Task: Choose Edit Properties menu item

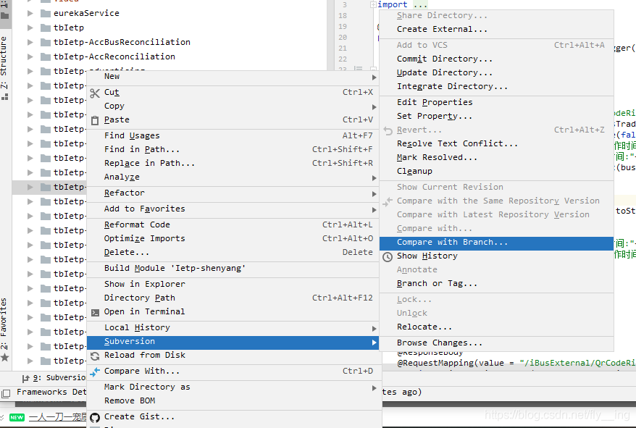Action: pyautogui.click(x=496, y=103)
